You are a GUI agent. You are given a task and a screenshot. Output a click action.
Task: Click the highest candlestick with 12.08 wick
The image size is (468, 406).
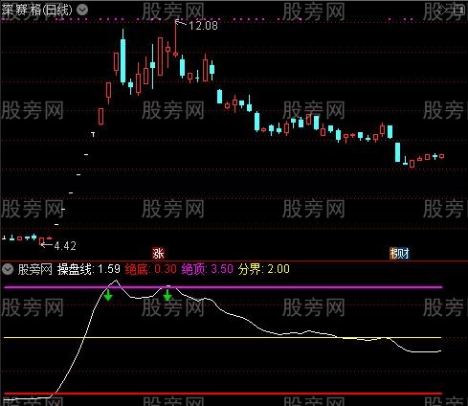point(175,38)
